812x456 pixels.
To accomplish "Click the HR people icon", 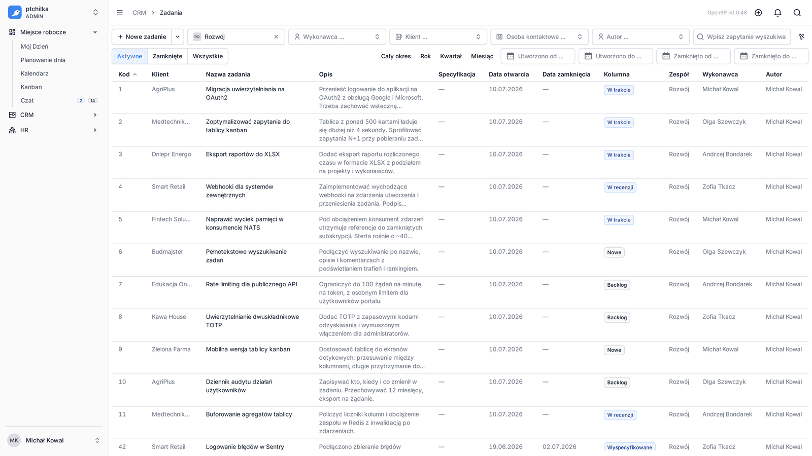I will (x=12, y=130).
